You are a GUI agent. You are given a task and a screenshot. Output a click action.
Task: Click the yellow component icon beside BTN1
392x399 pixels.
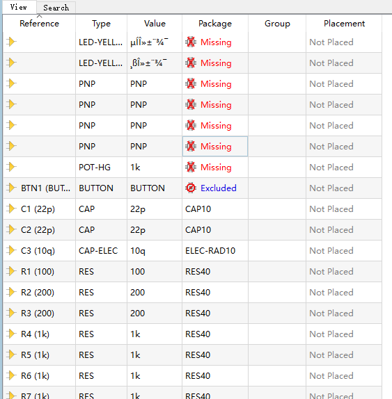(x=11, y=188)
